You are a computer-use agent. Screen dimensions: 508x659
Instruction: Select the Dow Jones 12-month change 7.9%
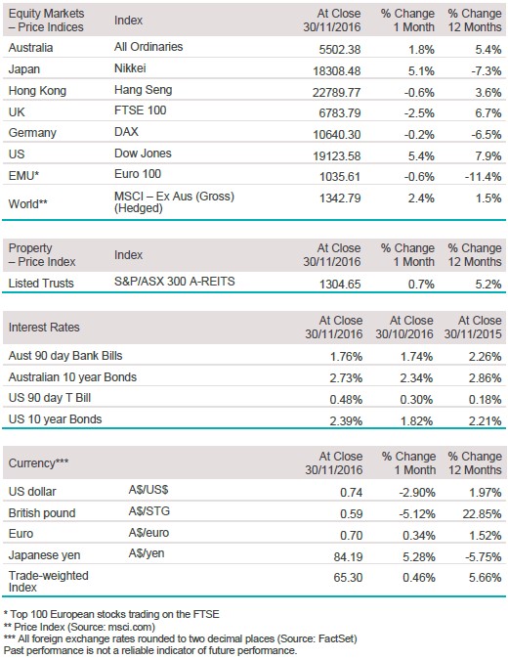pyautogui.click(x=487, y=156)
